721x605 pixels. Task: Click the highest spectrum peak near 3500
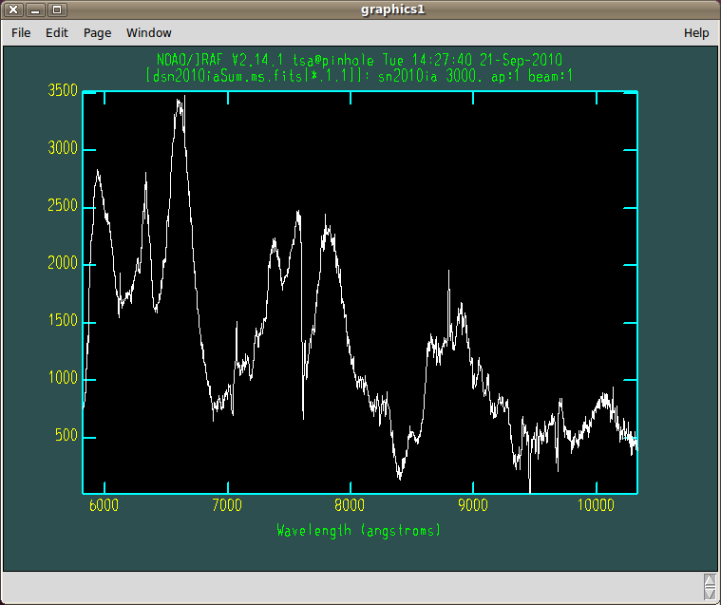pos(180,99)
